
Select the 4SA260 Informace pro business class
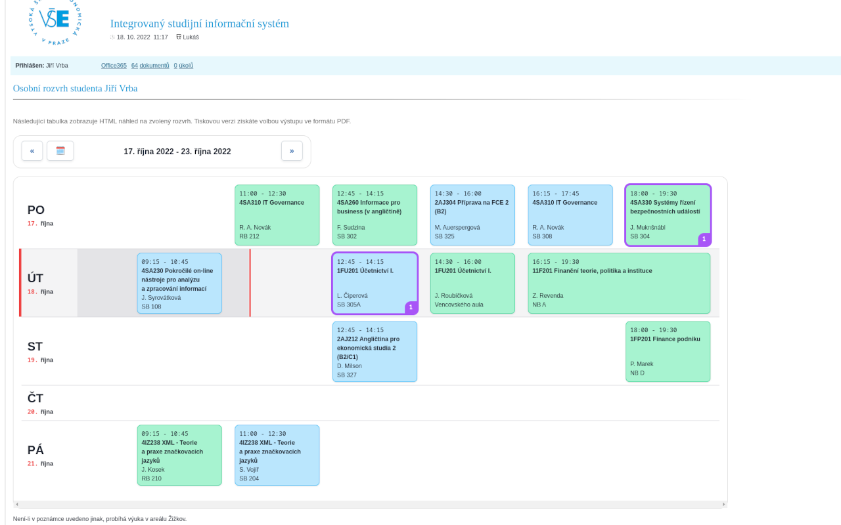(375, 215)
